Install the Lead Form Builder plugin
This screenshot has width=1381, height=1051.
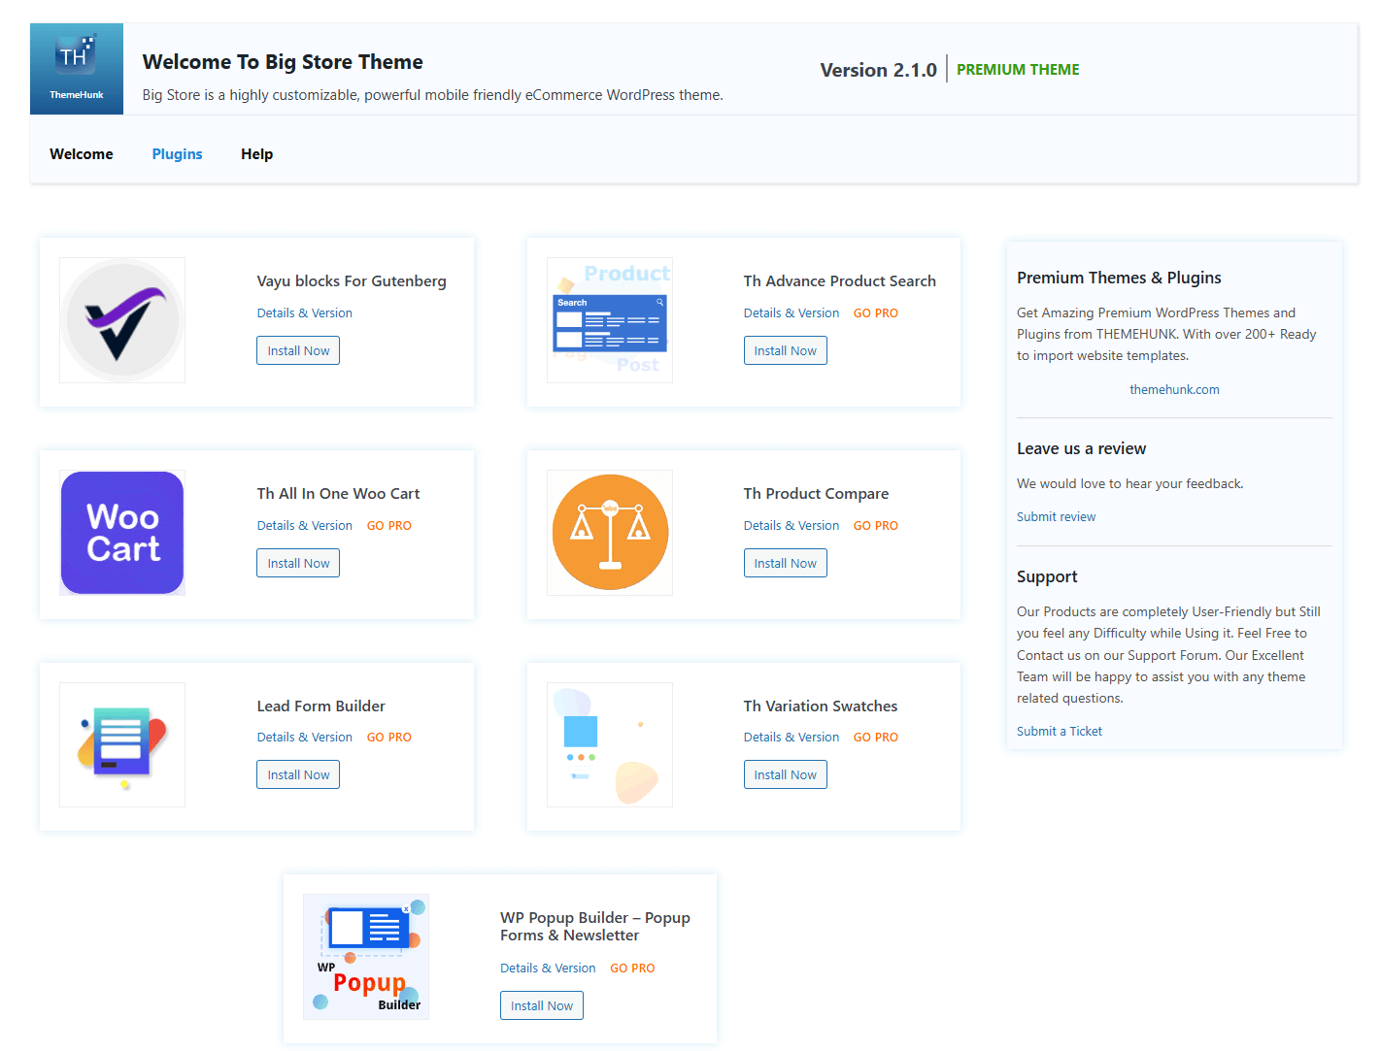click(298, 774)
